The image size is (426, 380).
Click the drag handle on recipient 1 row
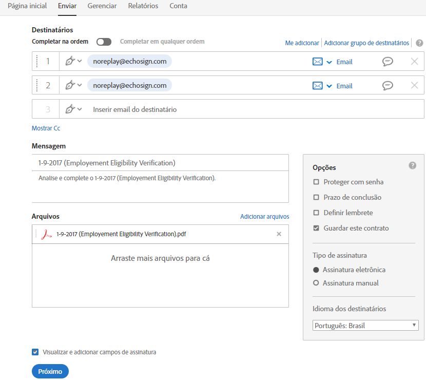click(x=37, y=61)
